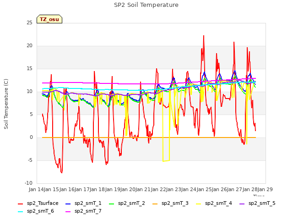This screenshot has height=220, width=293.
Task: Toggle the sp2_smT_2 legend entry
Action: 127,203
